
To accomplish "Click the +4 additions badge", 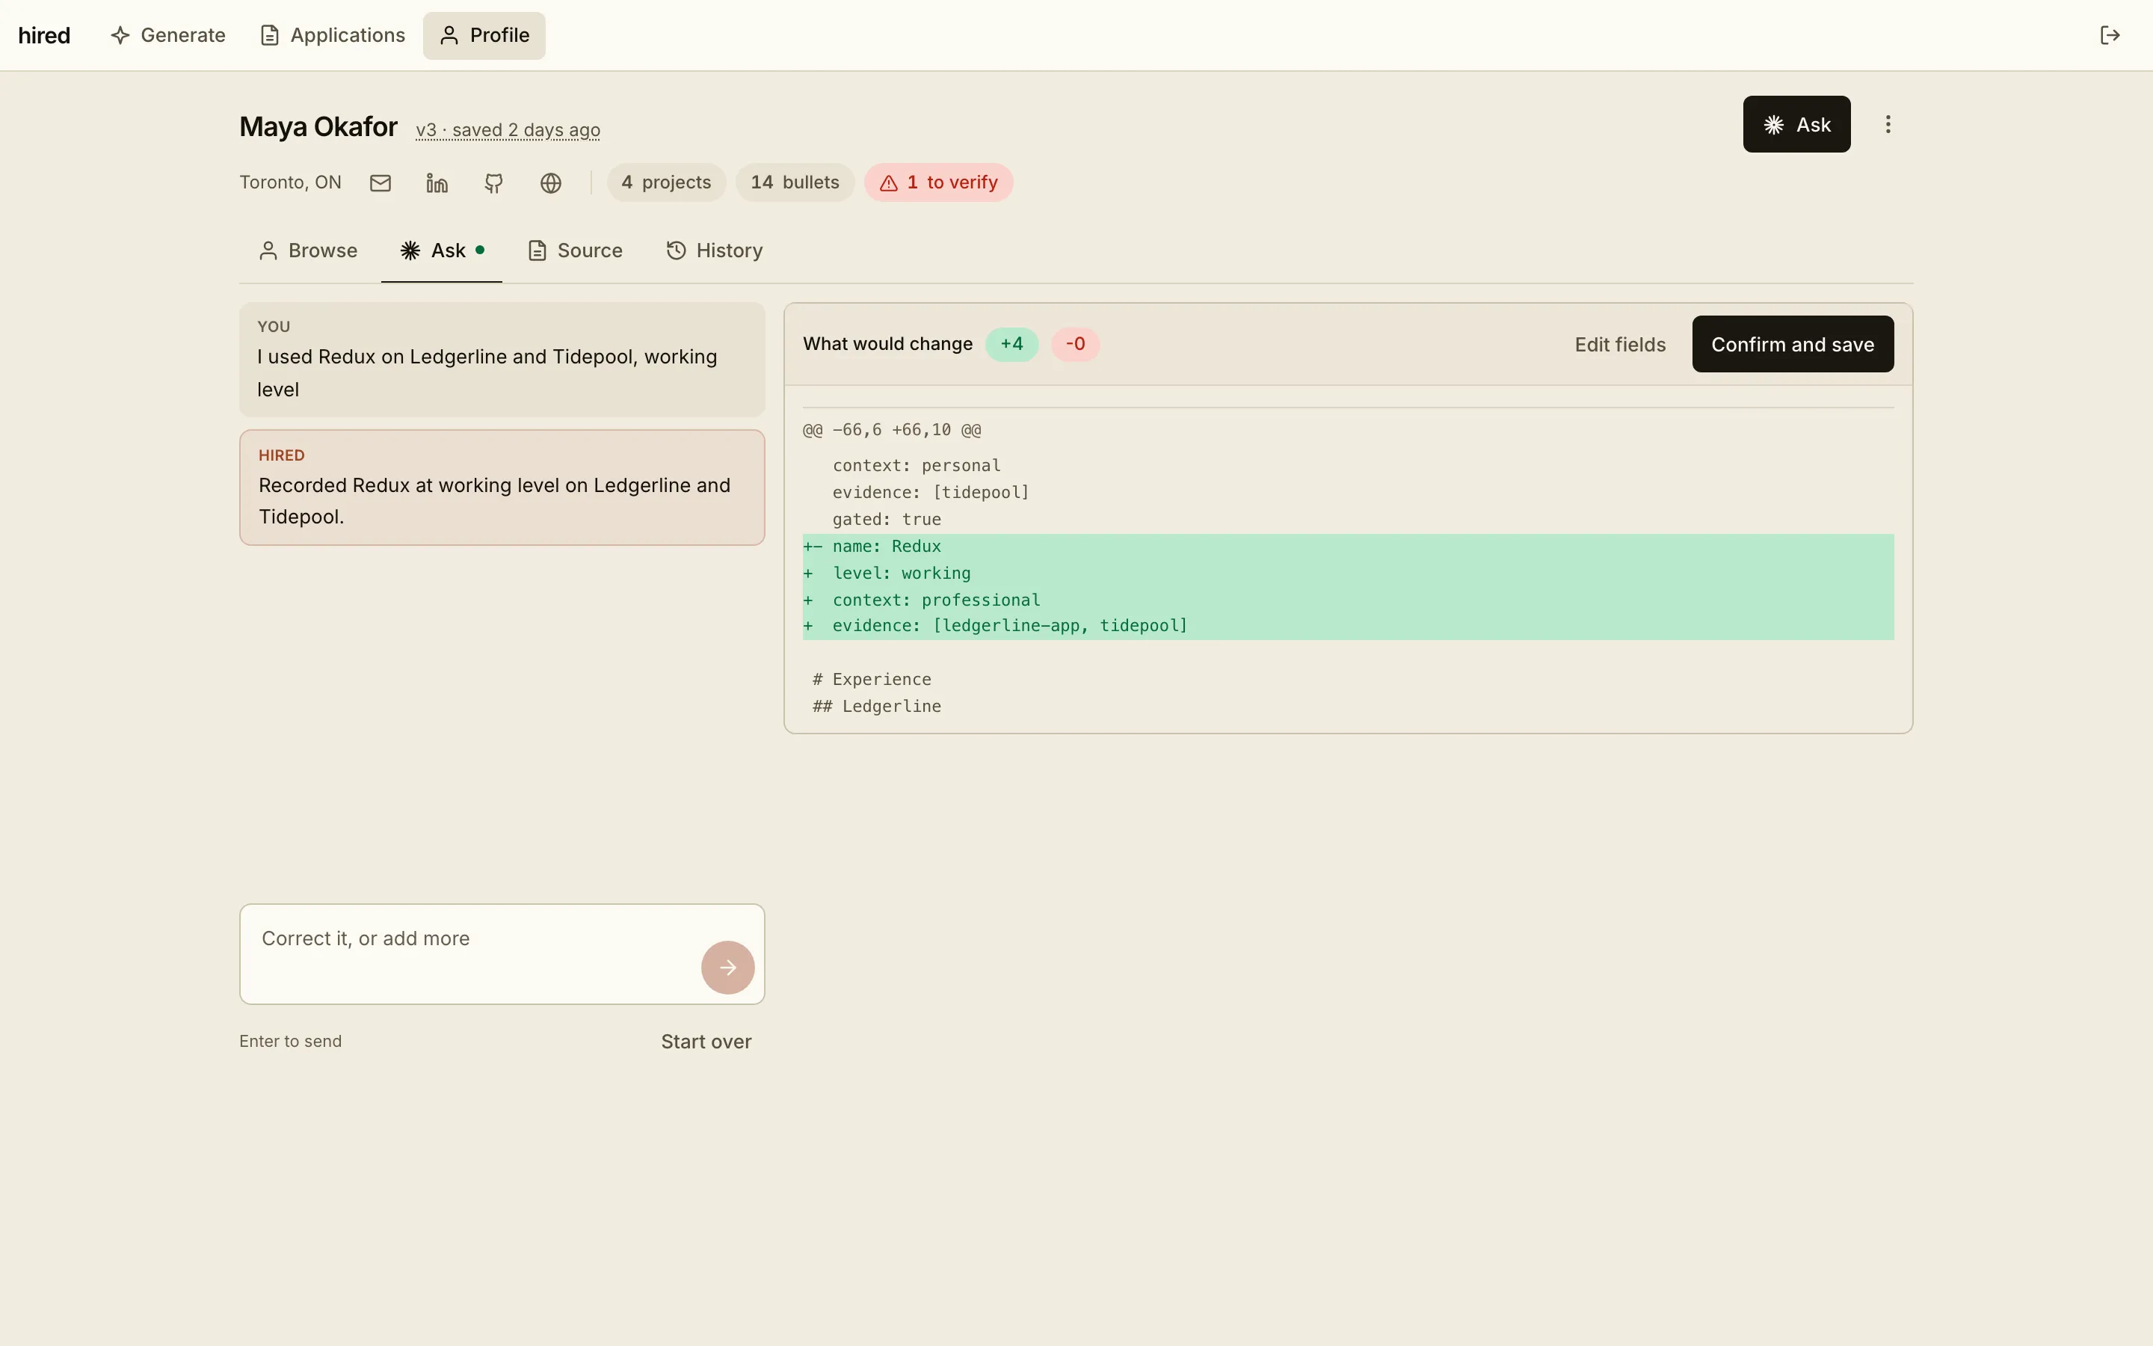I will click(x=1011, y=345).
